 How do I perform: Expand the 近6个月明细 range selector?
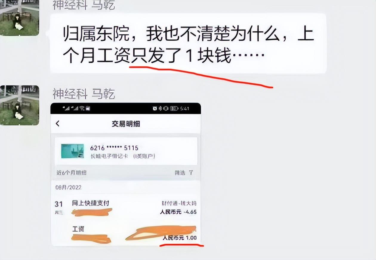tap(72, 173)
